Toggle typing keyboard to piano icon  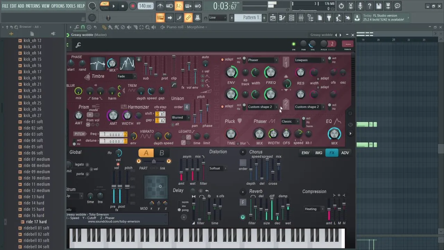[160, 18]
